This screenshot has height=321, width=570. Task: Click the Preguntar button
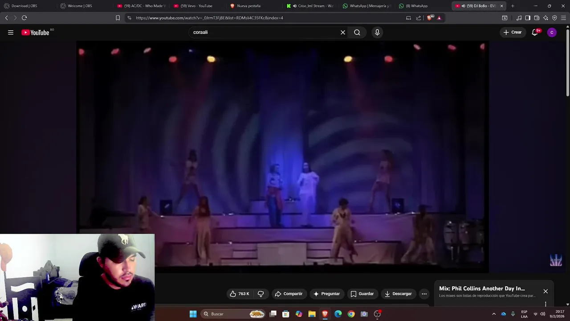326,294
